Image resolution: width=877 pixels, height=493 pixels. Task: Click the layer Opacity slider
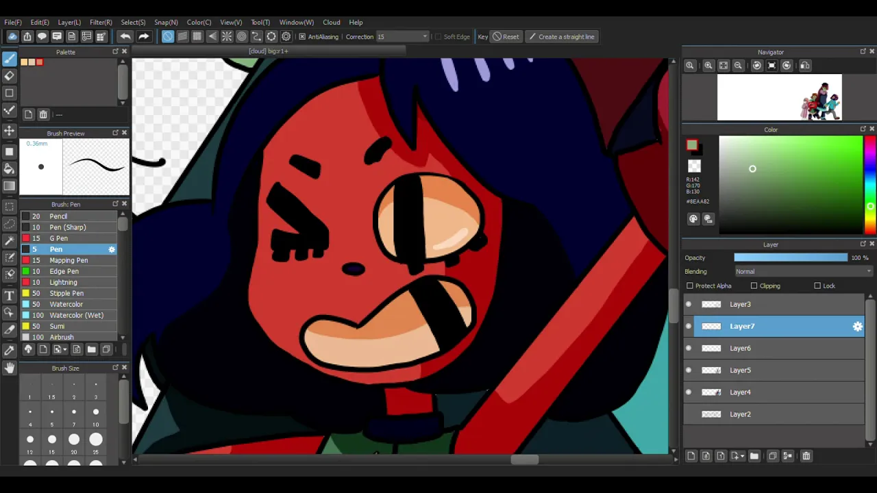791,257
